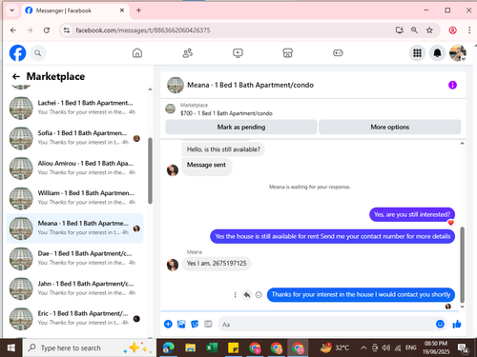Close the Messenger | Facebook tab

click(122, 10)
